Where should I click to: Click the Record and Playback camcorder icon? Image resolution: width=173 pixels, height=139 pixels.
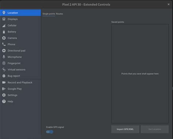[4, 83]
